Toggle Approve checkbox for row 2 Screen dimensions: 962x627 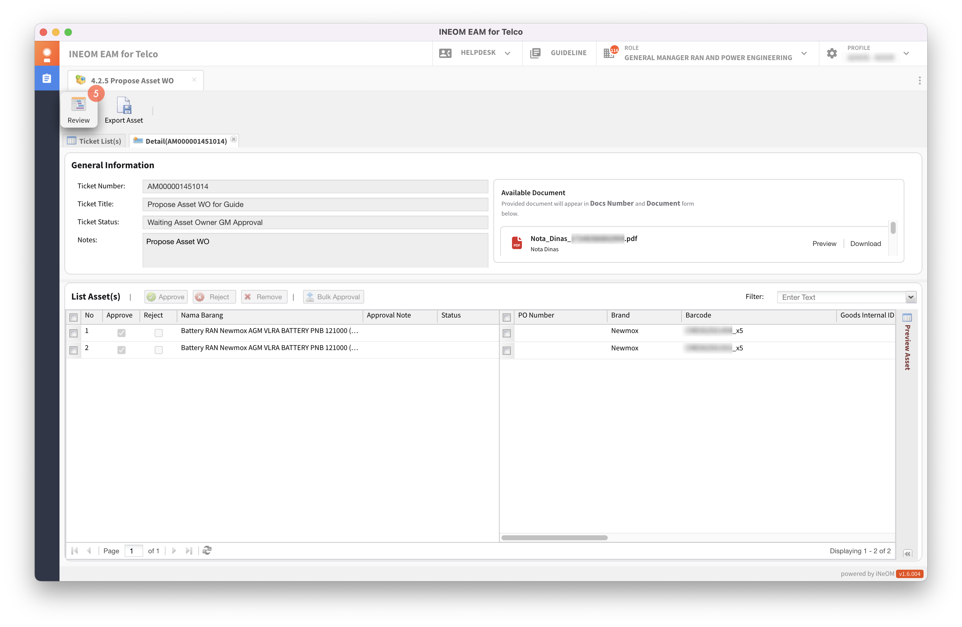pos(121,350)
